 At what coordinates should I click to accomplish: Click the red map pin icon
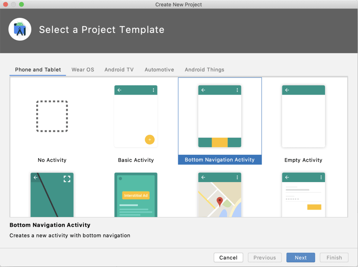[220, 202]
